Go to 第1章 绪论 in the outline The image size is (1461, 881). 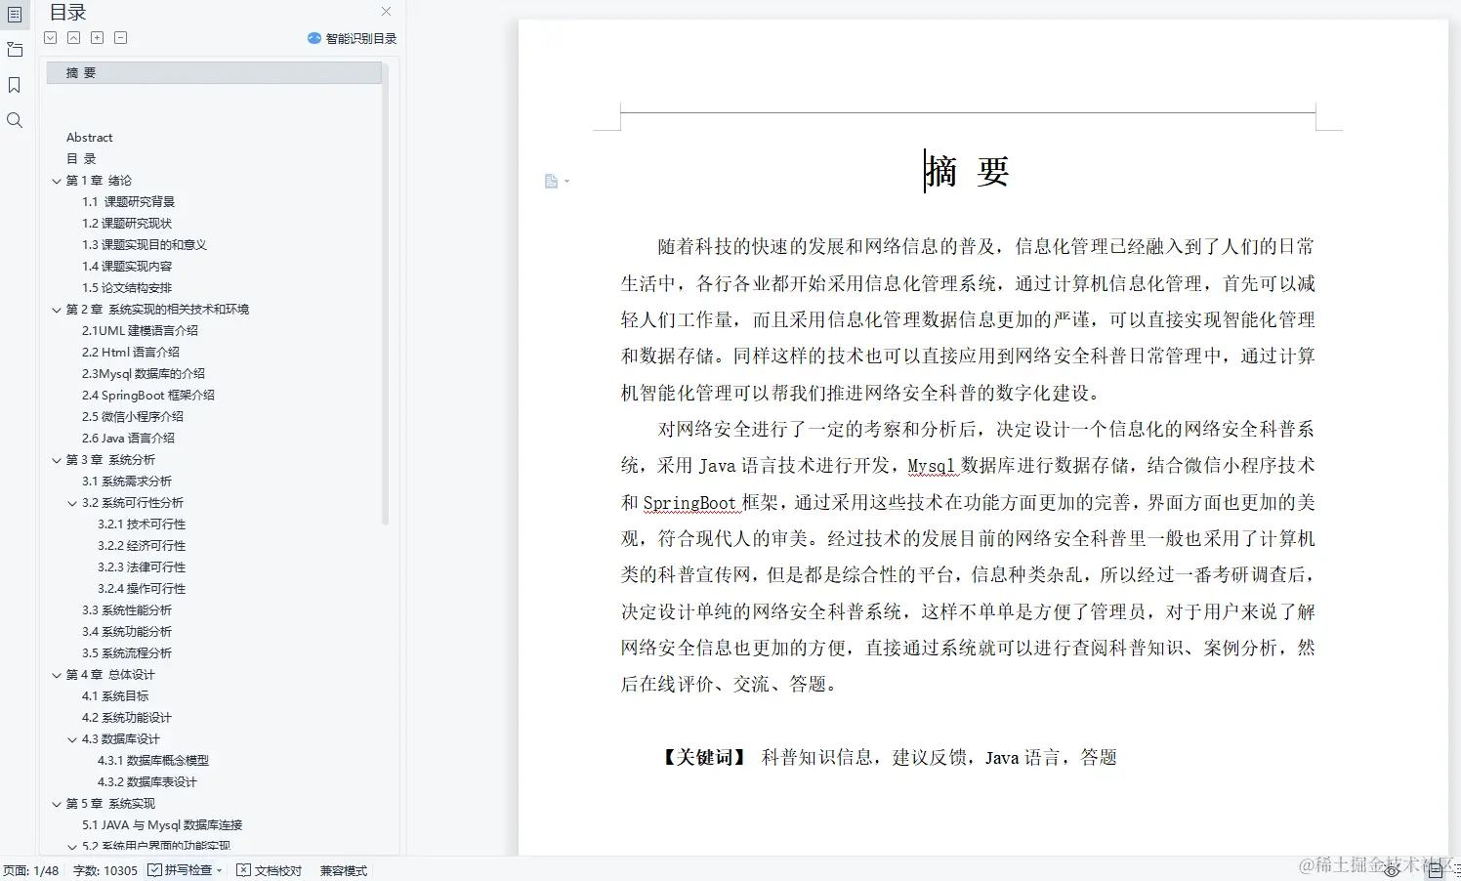click(99, 181)
